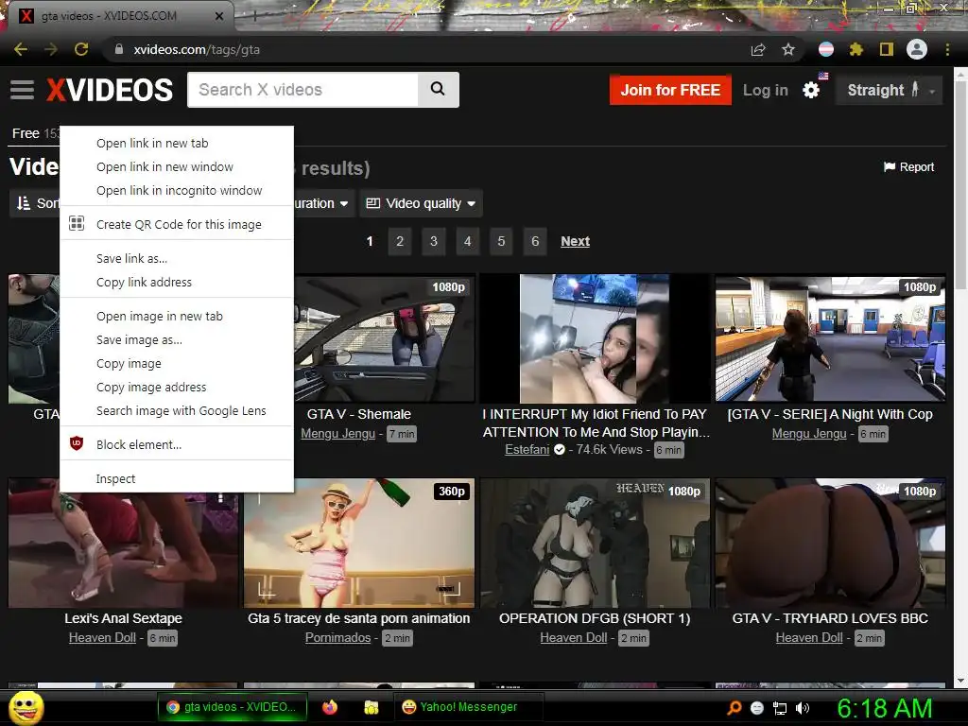Click the taskbar search magnifier icon
Image resolution: width=968 pixels, height=726 pixels.
[x=734, y=708]
